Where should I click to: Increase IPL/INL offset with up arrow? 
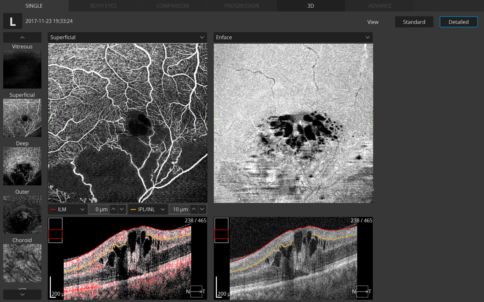[194, 209]
